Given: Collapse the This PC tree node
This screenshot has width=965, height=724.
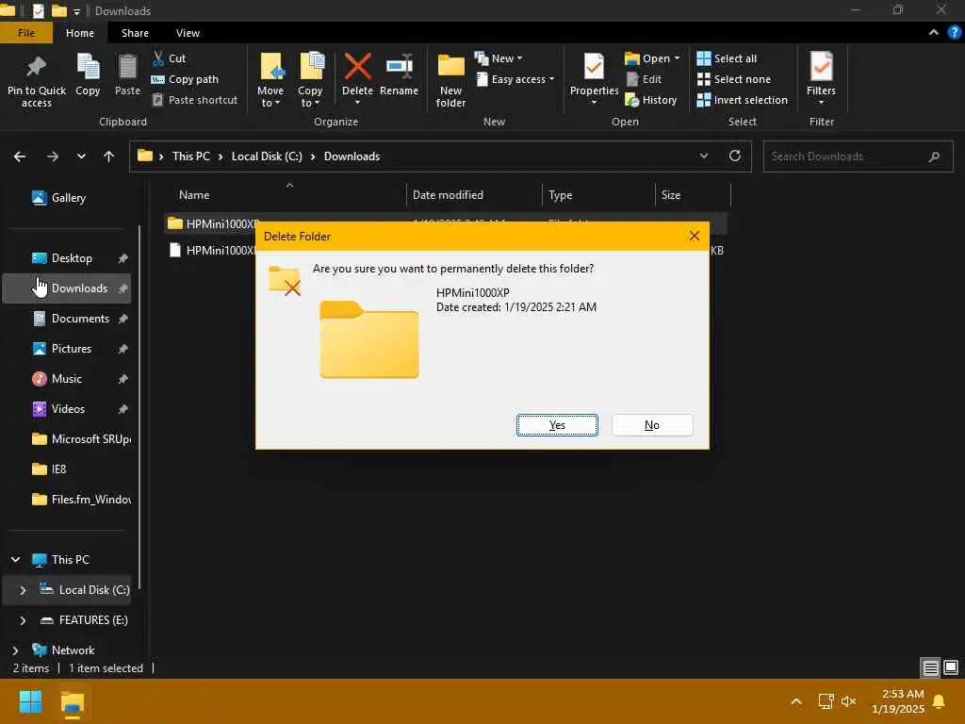Looking at the screenshot, I should (x=15, y=560).
